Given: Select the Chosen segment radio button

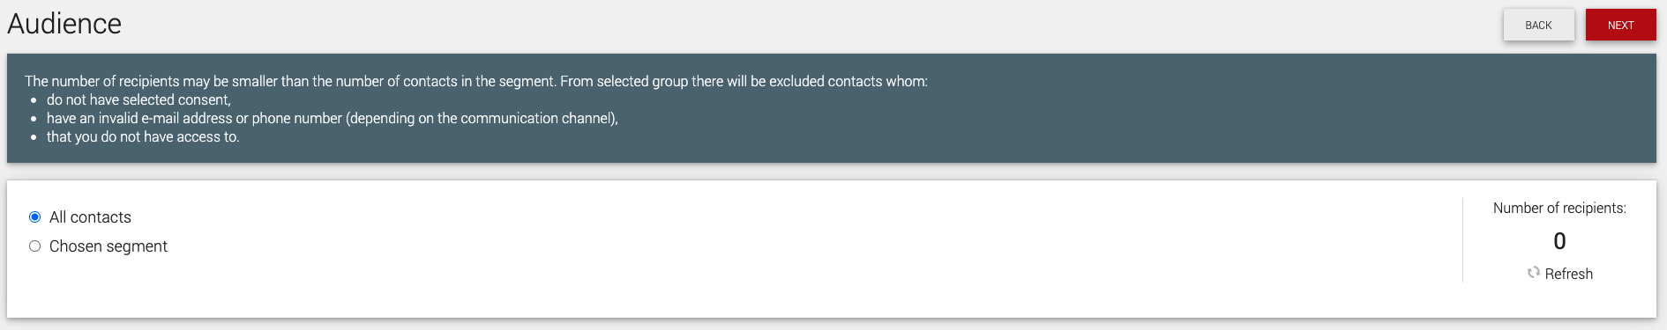Looking at the screenshot, I should pyautogui.click(x=34, y=246).
